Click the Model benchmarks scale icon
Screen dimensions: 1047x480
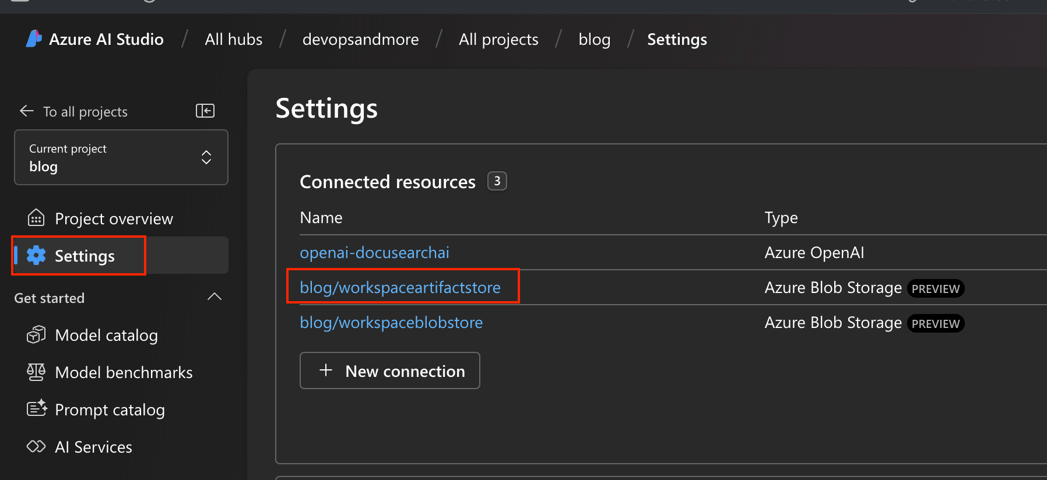36,372
